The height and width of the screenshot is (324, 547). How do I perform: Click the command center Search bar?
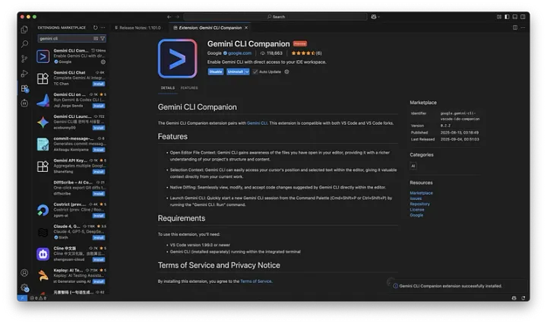click(x=275, y=17)
